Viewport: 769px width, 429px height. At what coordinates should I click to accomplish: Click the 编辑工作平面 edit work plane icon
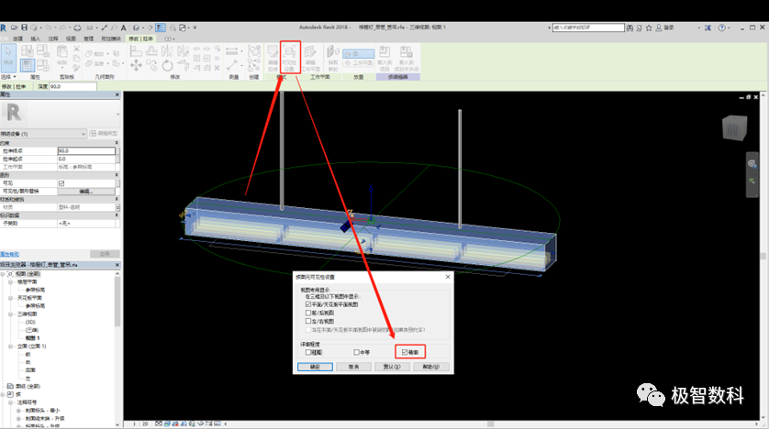pos(310,58)
